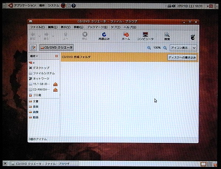This screenshot has width=221, height=169.
Task: Click the red power/session button in panel
Action: (x=211, y=6)
